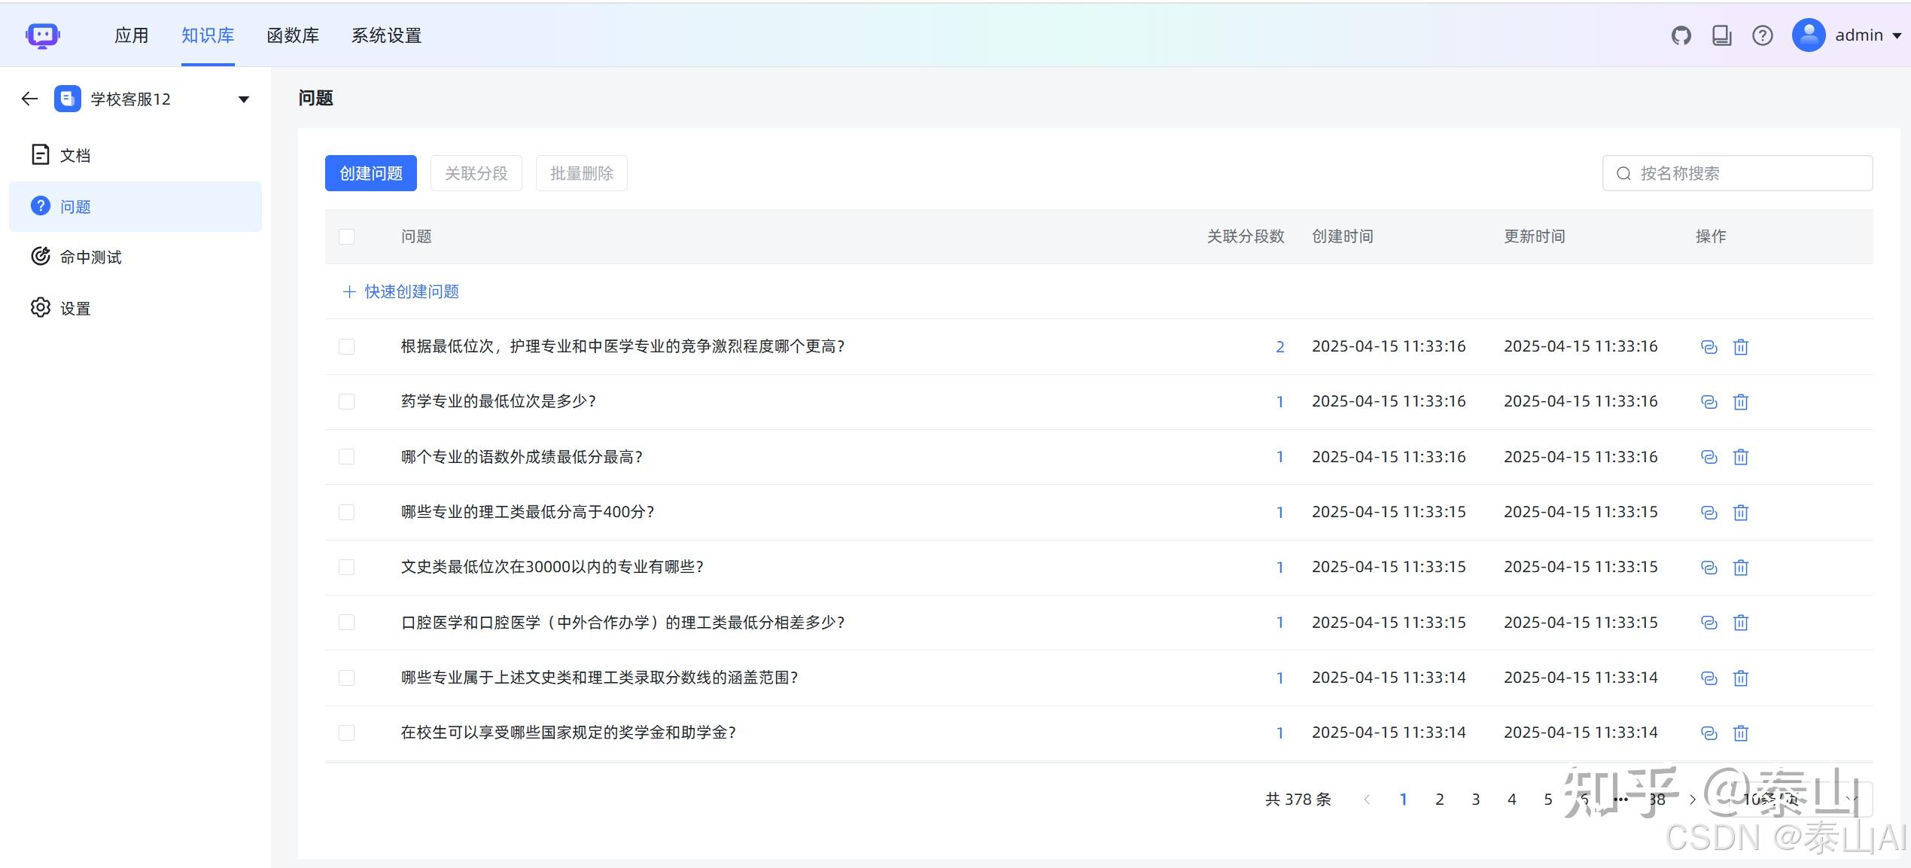Click the link icon to associate segments for 药学专业 question
This screenshot has width=1911, height=868.
[1708, 402]
